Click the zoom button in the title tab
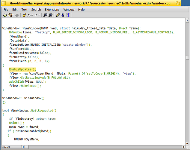This screenshot has width=190, height=150. pos(177,3)
